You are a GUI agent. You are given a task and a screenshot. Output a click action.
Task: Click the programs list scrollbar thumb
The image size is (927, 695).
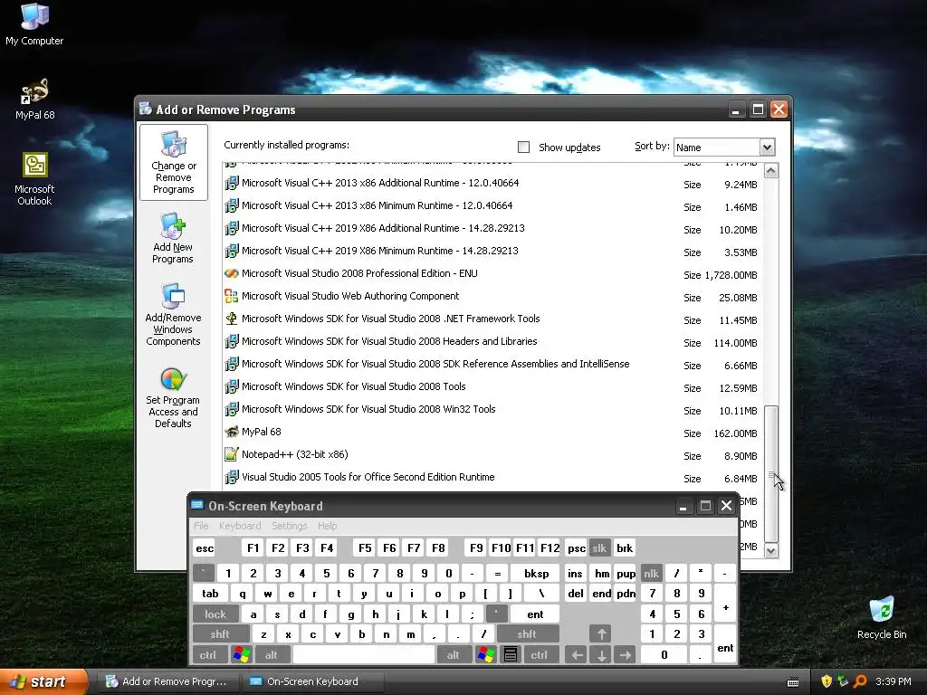(771, 474)
